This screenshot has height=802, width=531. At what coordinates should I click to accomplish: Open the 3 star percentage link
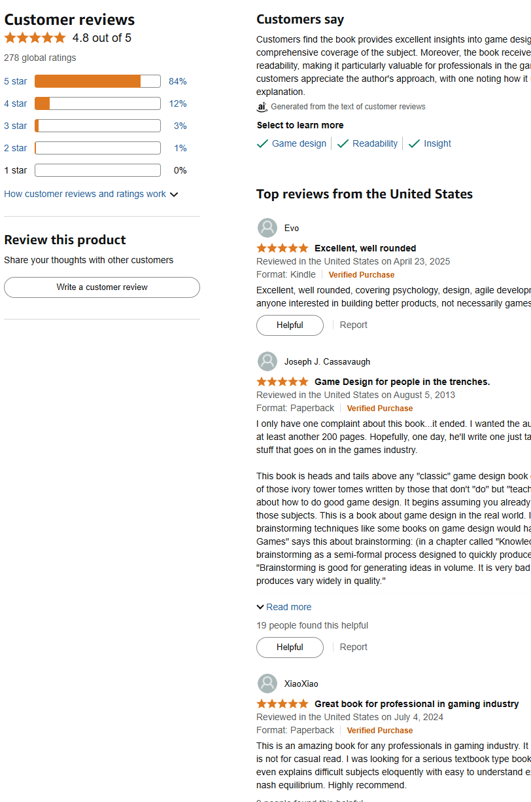click(x=180, y=126)
